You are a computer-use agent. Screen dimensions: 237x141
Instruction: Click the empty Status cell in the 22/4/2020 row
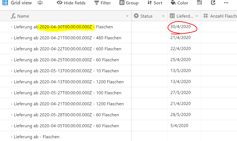point(149,49)
